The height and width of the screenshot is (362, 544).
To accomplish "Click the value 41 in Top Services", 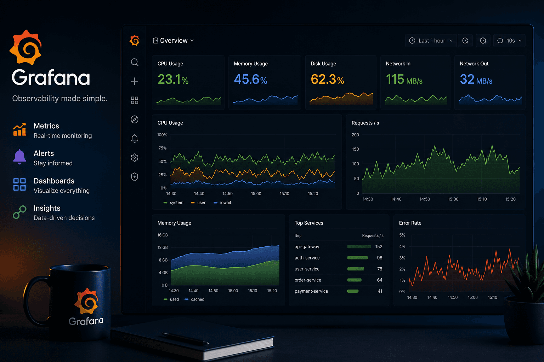I will pyautogui.click(x=380, y=291).
